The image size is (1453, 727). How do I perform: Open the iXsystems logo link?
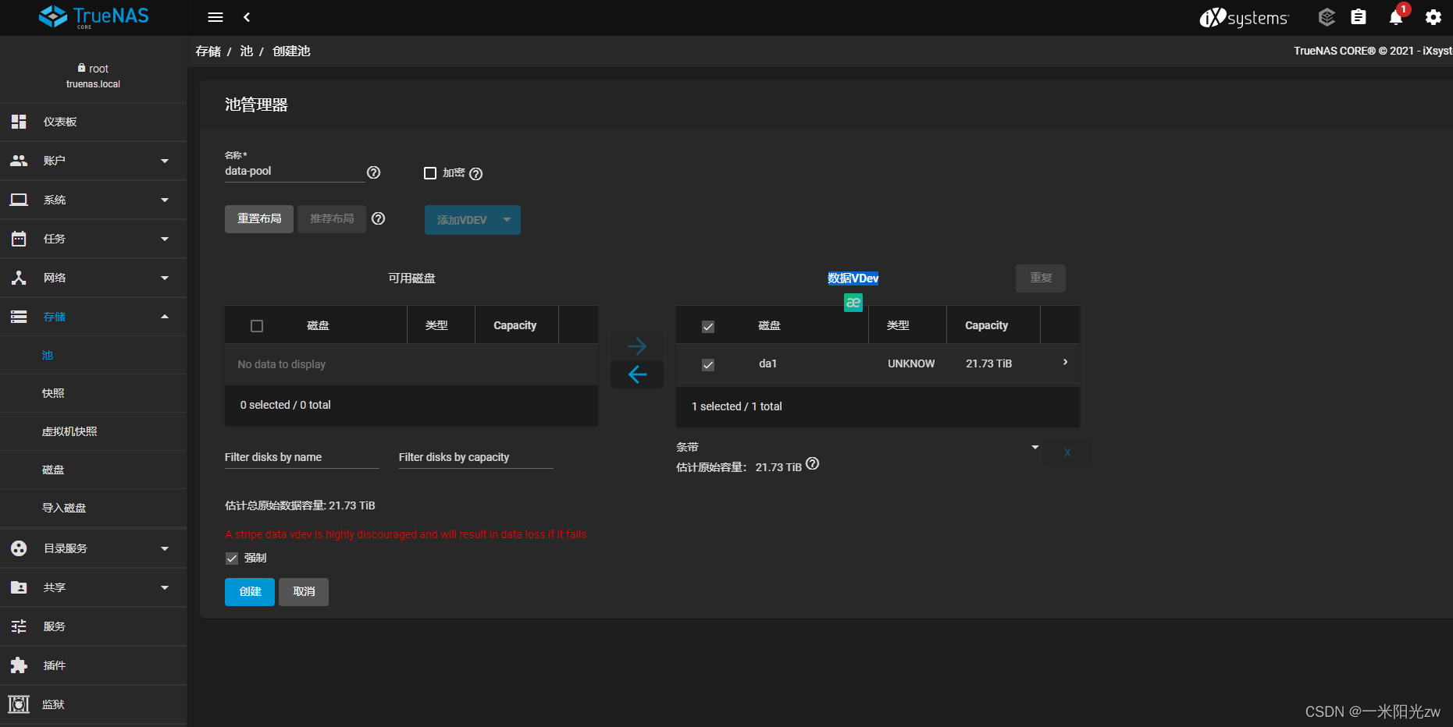point(1244,17)
